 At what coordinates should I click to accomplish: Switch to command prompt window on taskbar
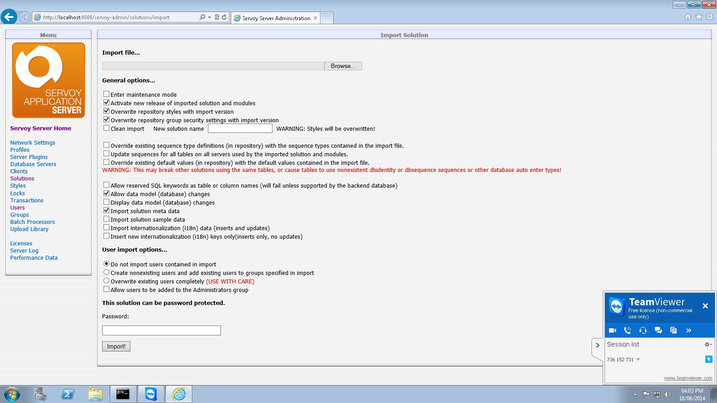tap(123, 394)
